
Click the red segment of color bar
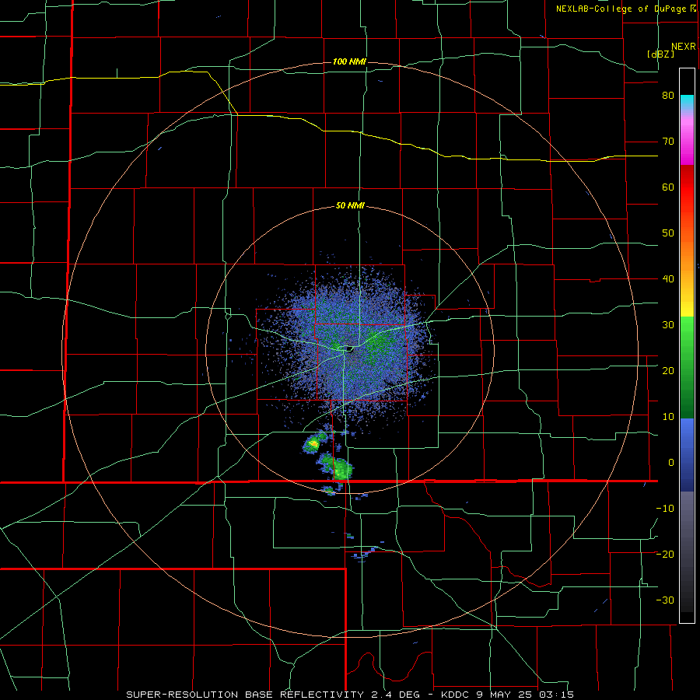[687, 187]
